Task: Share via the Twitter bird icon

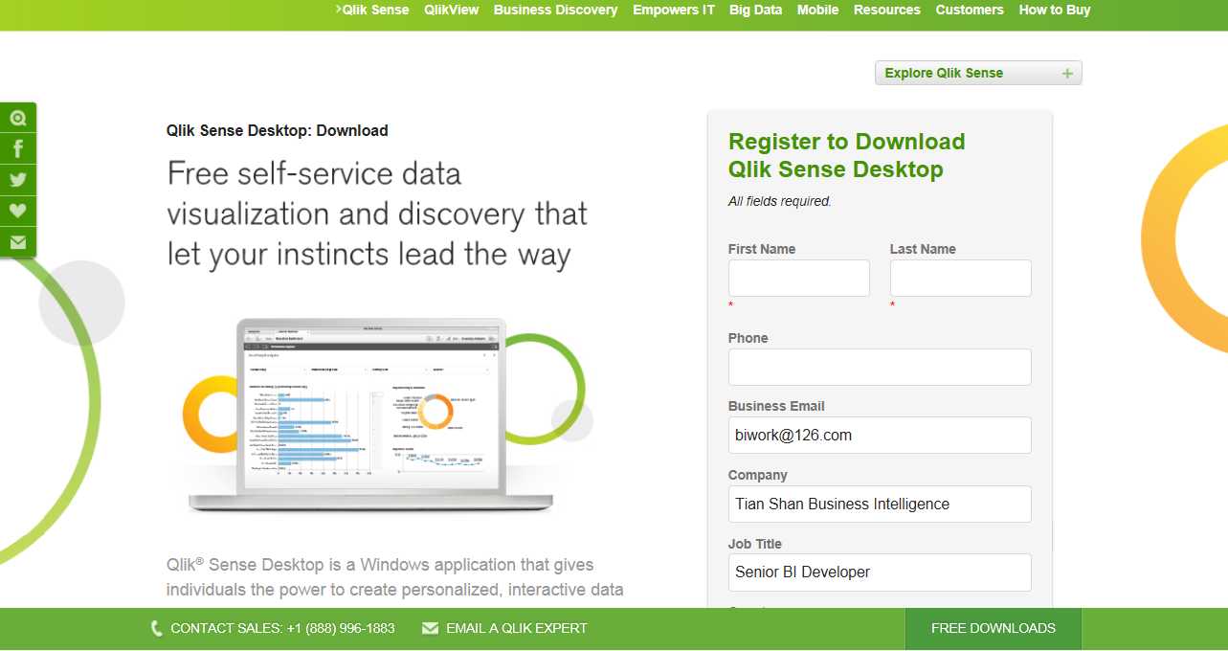Action: (18, 179)
